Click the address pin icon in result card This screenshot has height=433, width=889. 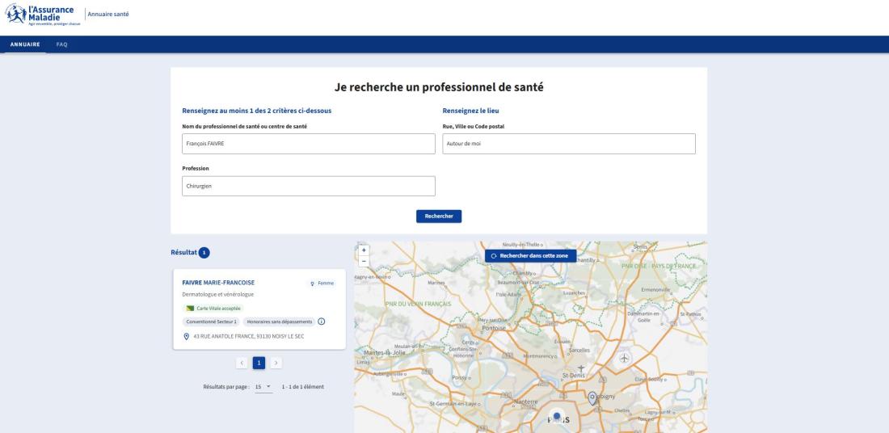coord(187,336)
